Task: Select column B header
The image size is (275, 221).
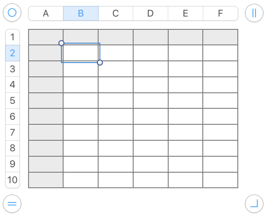Action: click(x=81, y=13)
